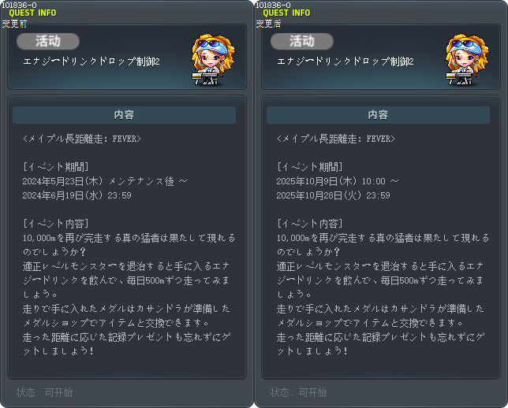The width and height of the screenshot is (508, 408).
Task: Click the right イベント内容 section heading
Action: pos(310,224)
